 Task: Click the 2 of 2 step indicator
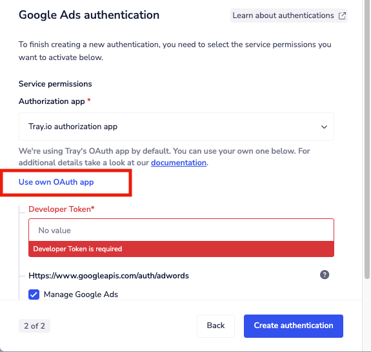tap(35, 326)
